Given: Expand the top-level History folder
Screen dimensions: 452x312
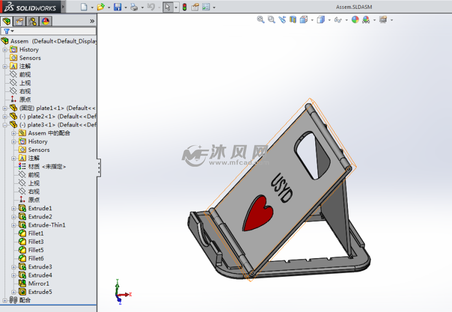Looking at the screenshot, I should click(x=4, y=50).
